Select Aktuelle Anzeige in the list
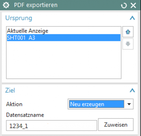The image size is (141, 136). pos(27,31)
